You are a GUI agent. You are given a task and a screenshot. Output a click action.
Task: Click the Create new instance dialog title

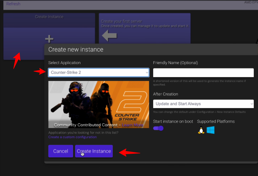(75, 49)
